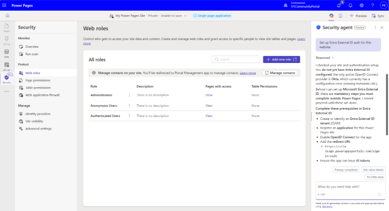The width and height of the screenshot is (389, 211).
Task: Click the device preview icon next to Copilot
Action: pyautogui.click(x=340, y=16)
